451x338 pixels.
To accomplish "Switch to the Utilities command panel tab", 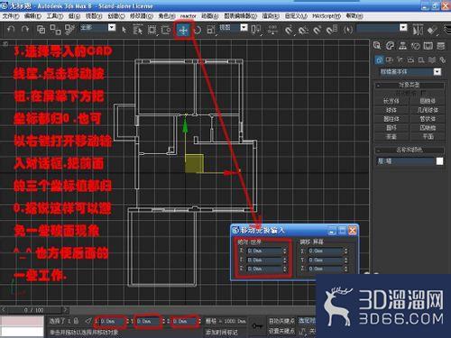I will [x=441, y=46].
